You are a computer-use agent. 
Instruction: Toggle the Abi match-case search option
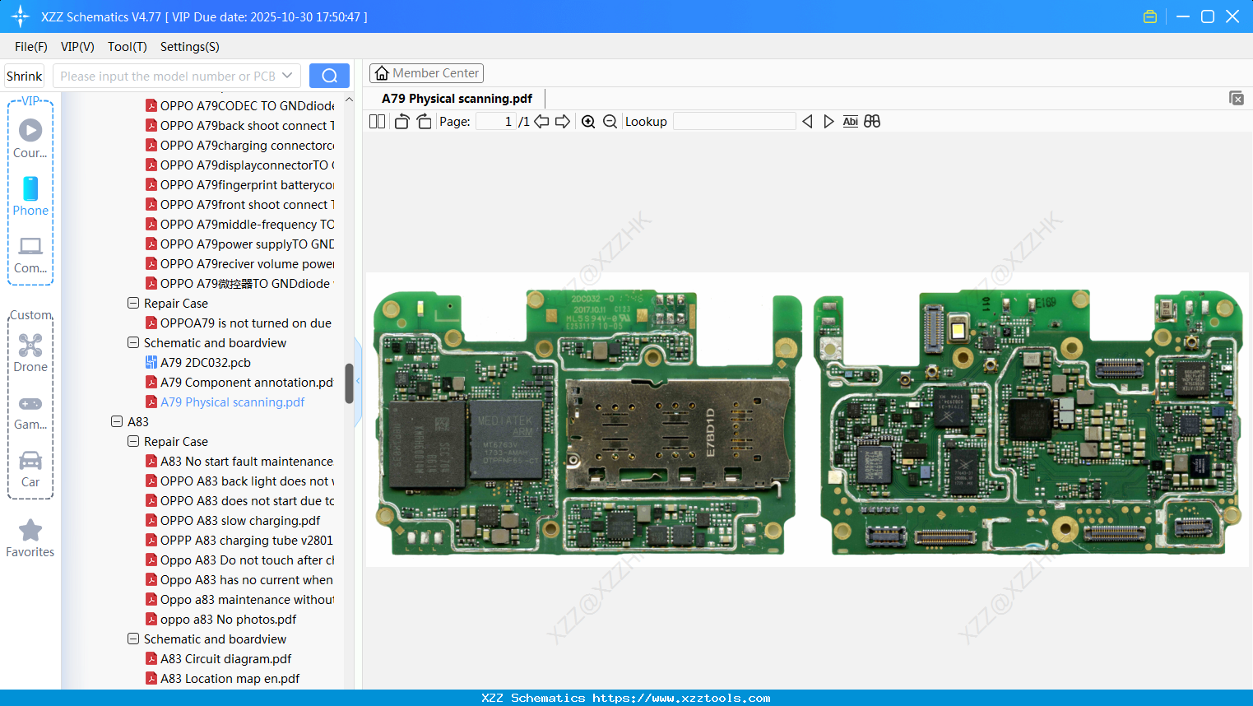point(850,122)
